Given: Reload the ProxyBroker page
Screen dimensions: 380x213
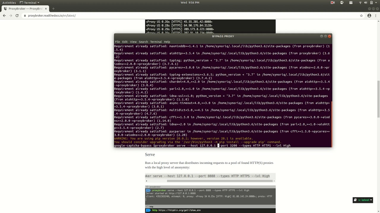Looking at the screenshot, I should (x=17, y=15).
